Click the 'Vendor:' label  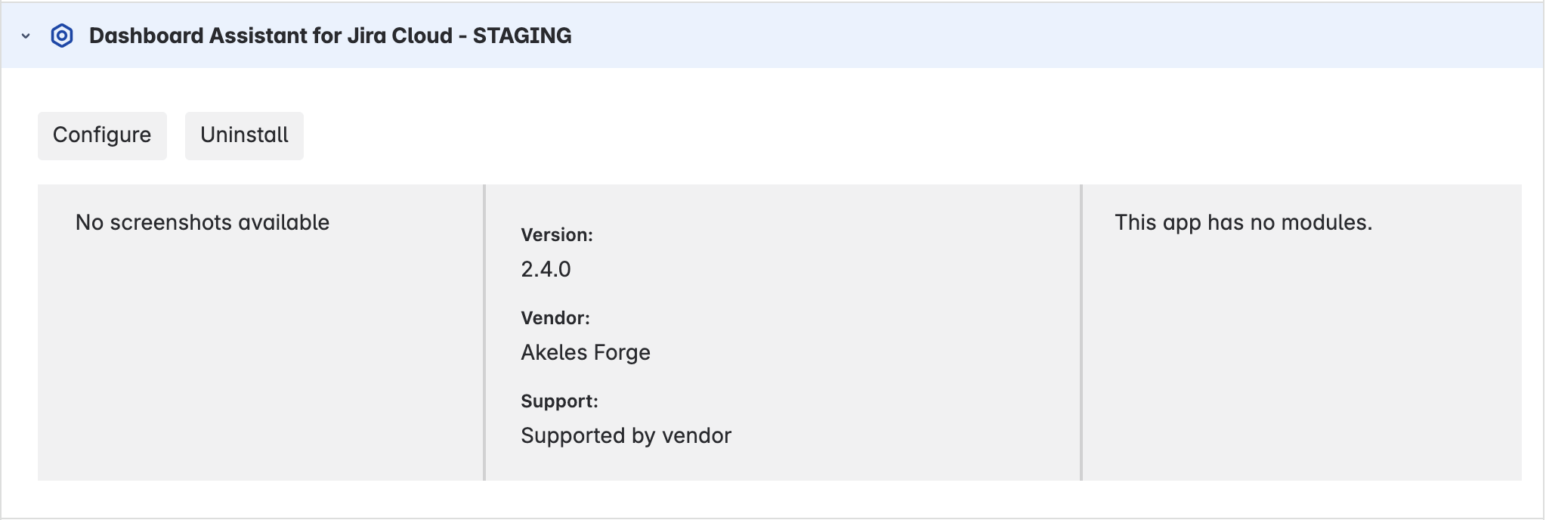(555, 318)
